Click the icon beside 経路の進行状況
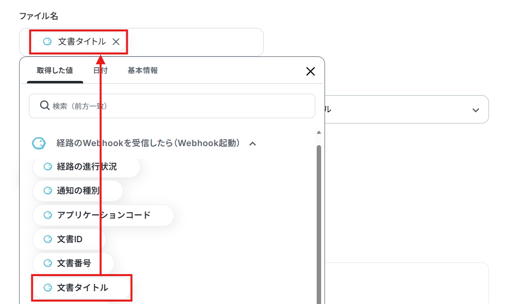The image size is (513, 304). coord(48,166)
